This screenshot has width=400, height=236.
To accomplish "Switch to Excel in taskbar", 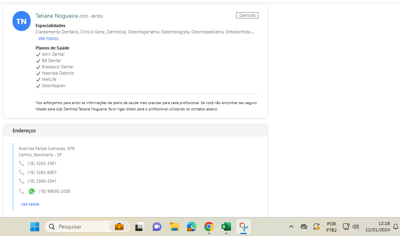I will (x=226, y=227).
